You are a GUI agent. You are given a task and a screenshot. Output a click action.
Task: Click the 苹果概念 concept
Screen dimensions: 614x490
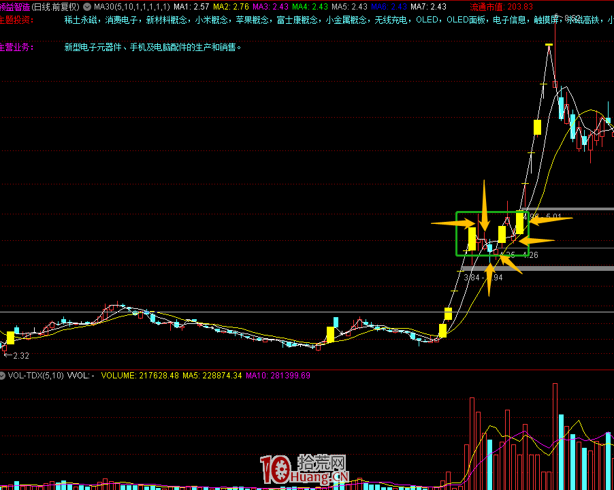pos(252,20)
